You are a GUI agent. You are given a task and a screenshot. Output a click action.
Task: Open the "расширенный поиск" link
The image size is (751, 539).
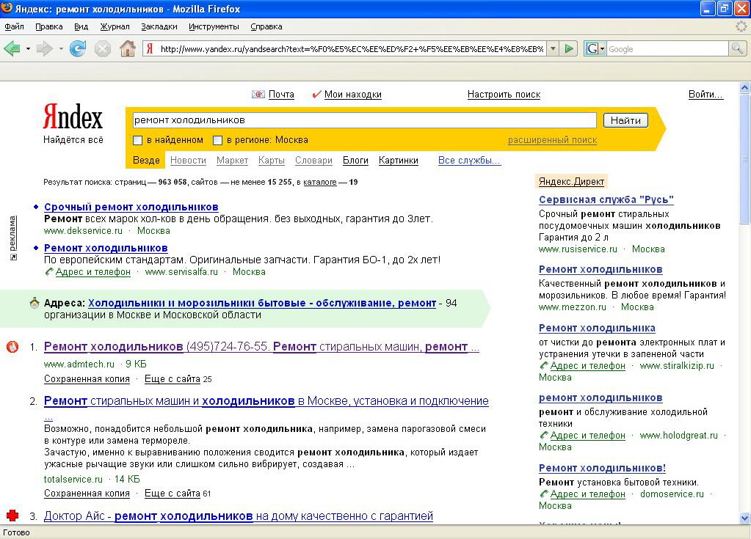coord(552,140)
